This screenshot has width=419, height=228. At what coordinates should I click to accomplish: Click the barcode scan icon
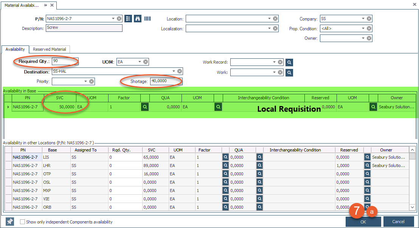point(147,19)
